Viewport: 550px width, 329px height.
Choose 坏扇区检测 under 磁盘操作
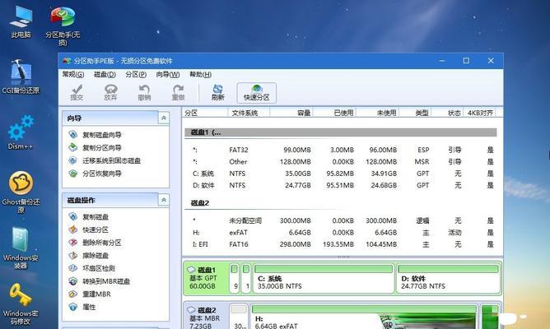(x=99, y=268)
